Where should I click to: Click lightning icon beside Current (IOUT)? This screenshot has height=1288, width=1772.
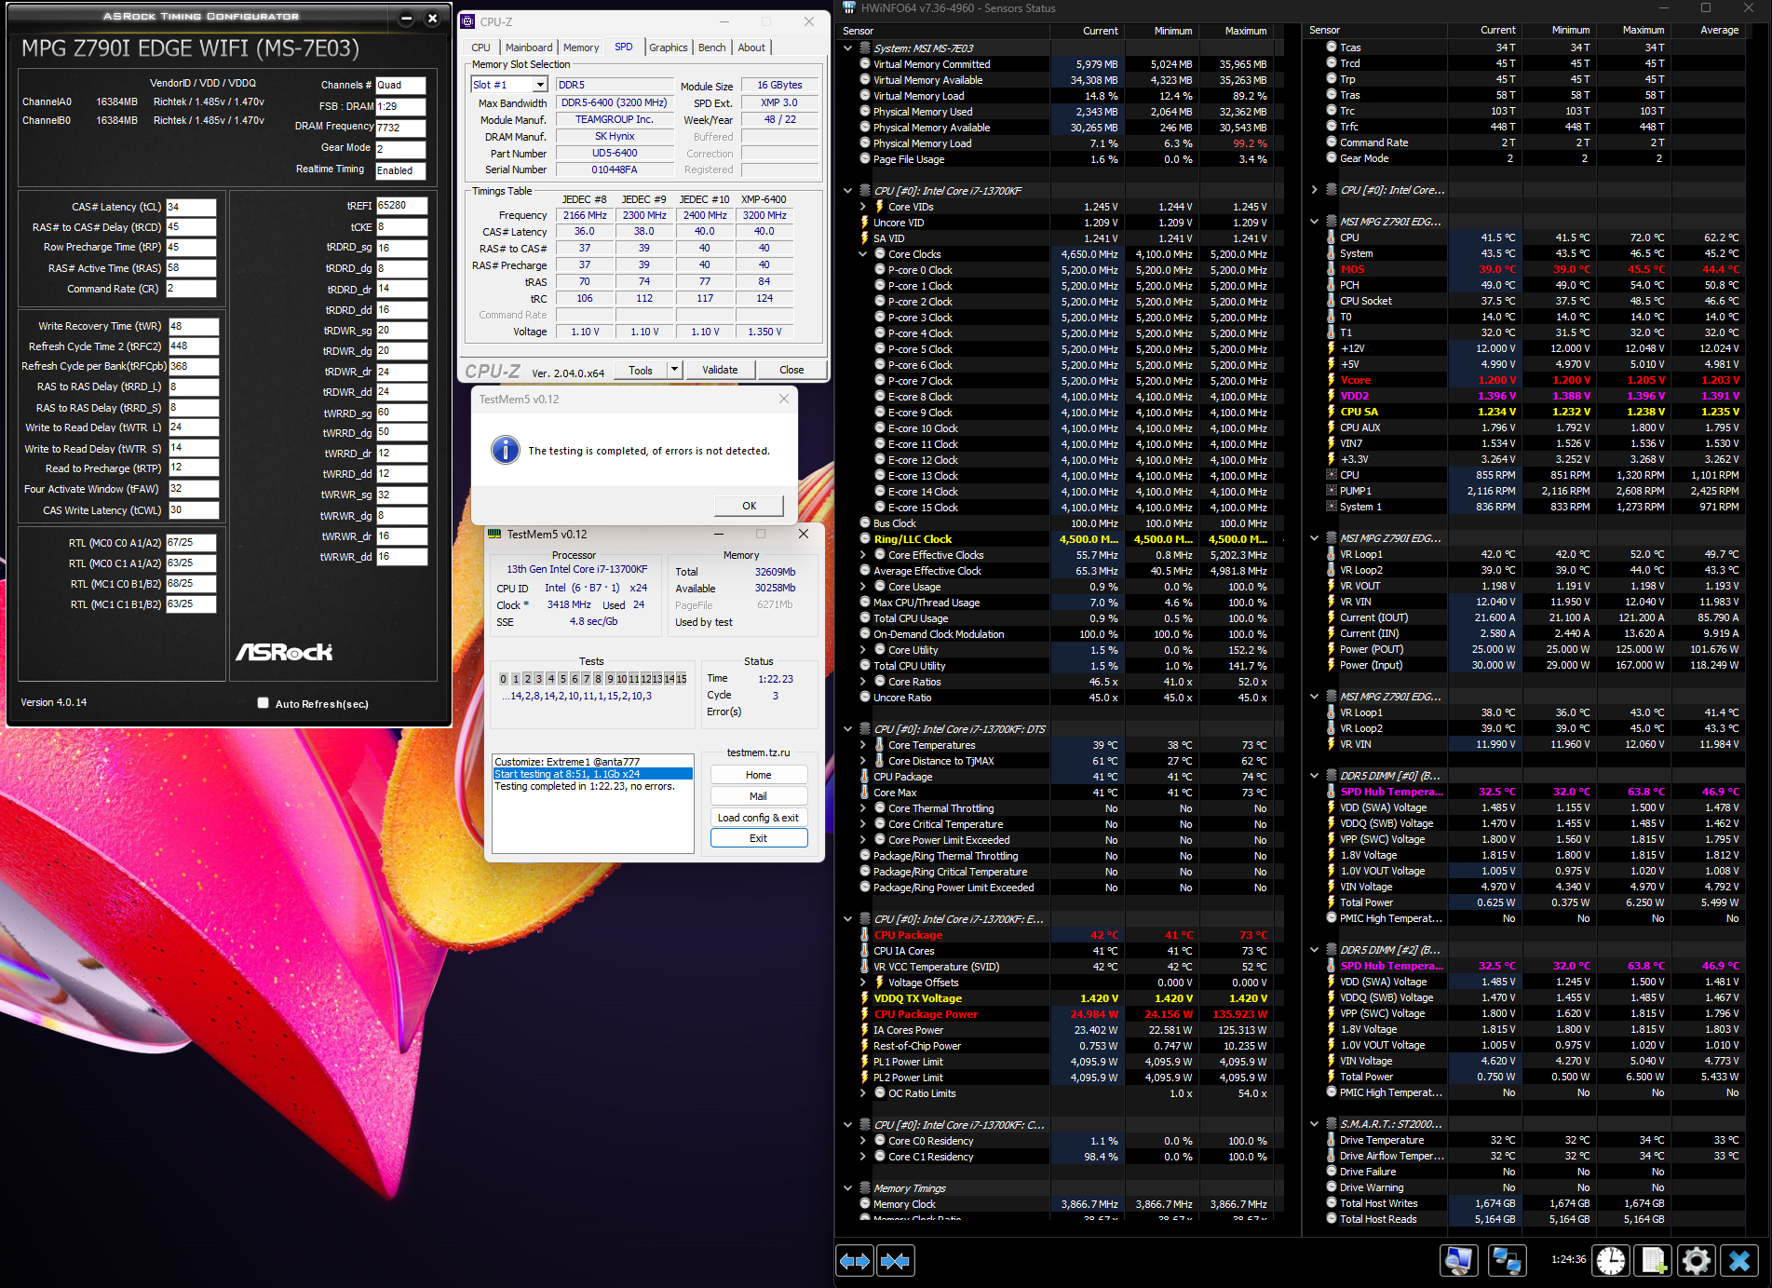[x=1332, y=617]
